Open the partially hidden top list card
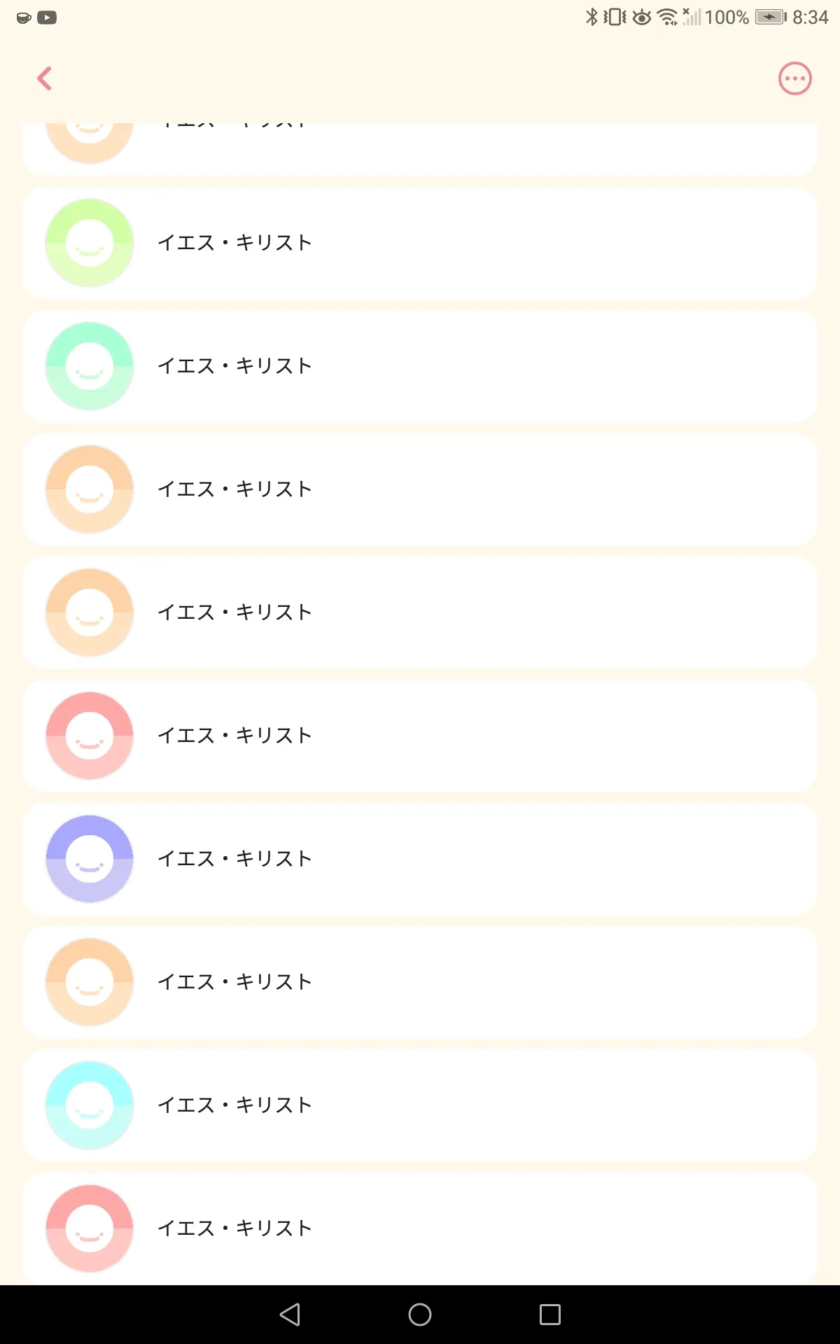Screen dimensions: 840x1344 [420, 148]
